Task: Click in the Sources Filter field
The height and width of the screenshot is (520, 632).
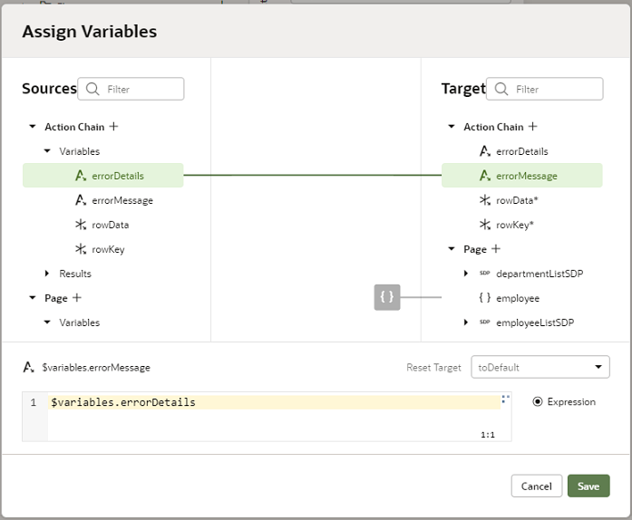Action: [x=131, y=89]
